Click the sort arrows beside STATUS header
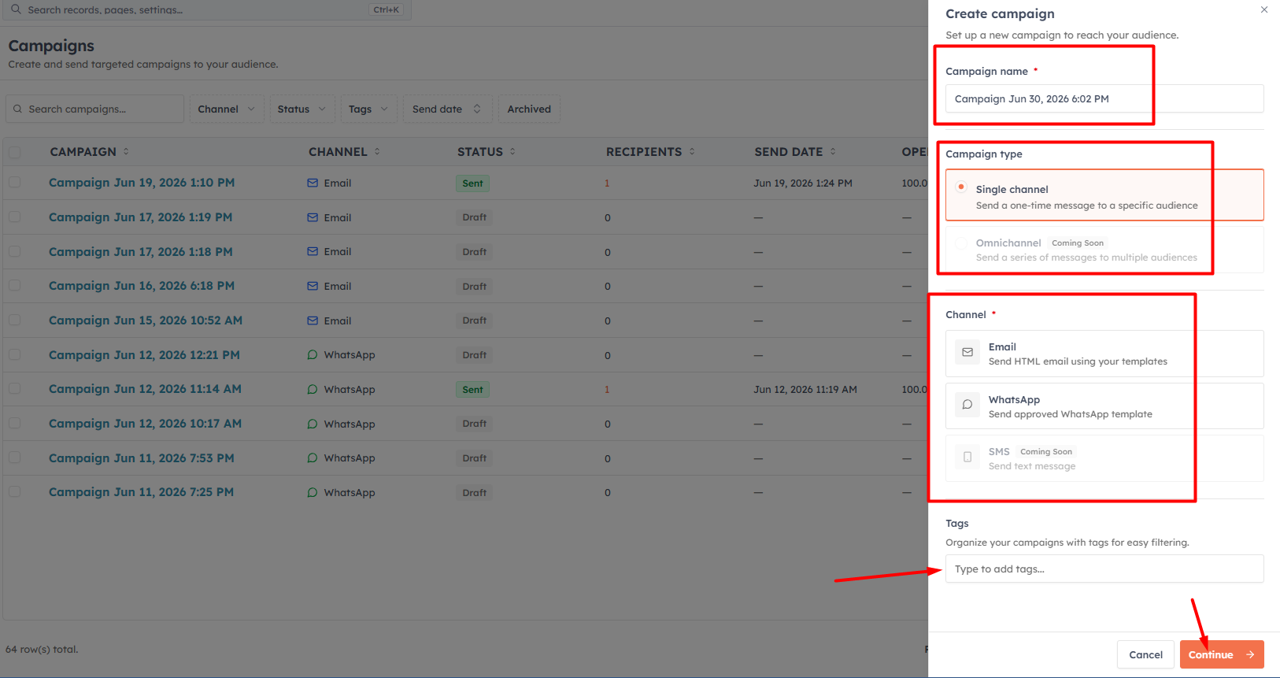Image resolution: width=1280 pixels, height=678 pixels. coord(512,151)
